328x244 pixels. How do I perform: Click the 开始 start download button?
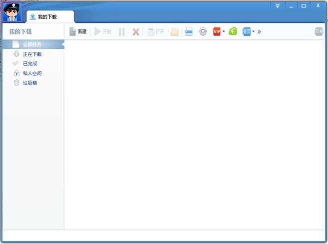[x=103, y=32]
